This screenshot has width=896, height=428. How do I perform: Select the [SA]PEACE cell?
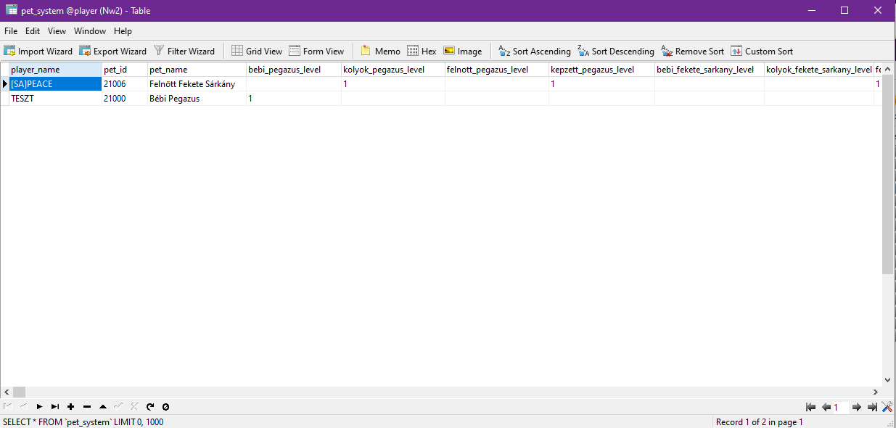(x=55, y=84)
